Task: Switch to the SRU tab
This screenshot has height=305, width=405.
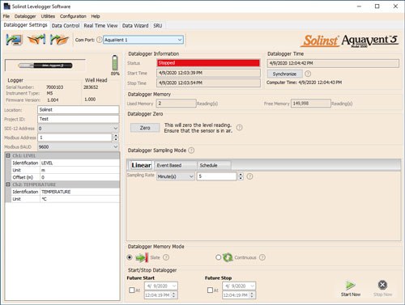Action: click(x=158, y=26)
